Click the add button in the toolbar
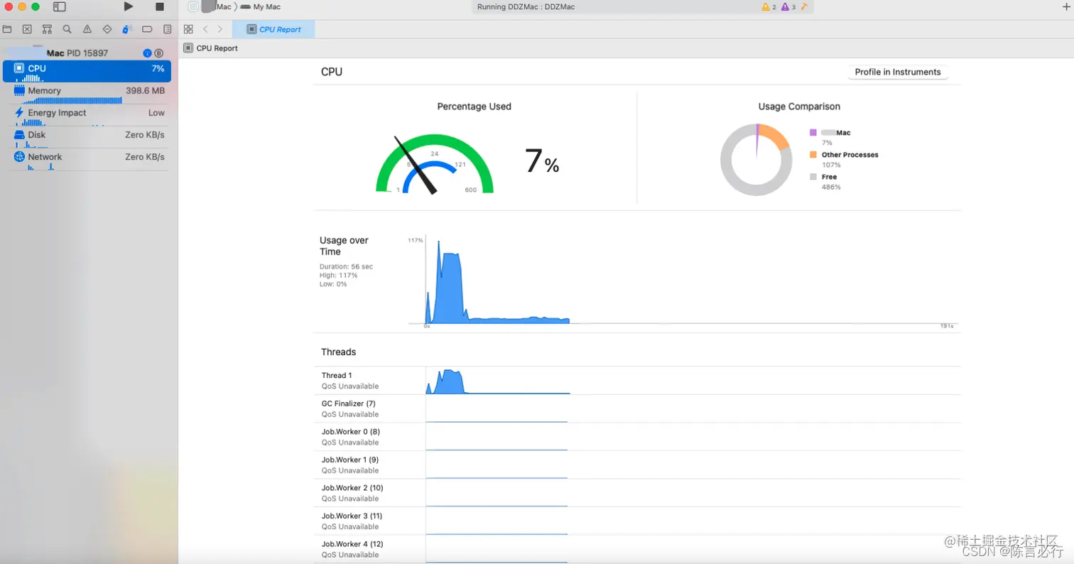 [1065, 6]
